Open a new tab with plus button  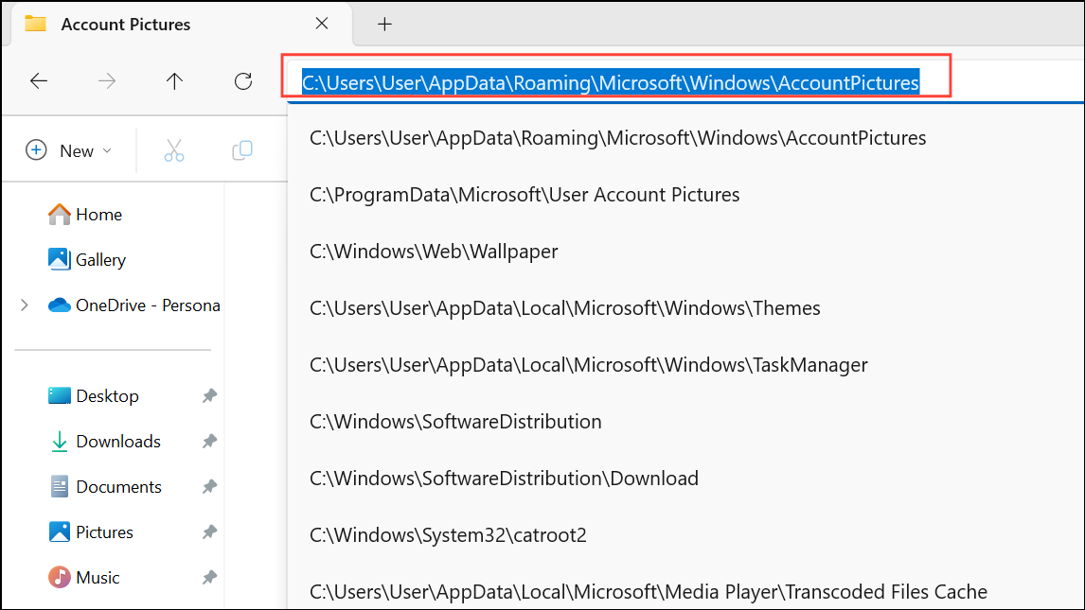384,25
